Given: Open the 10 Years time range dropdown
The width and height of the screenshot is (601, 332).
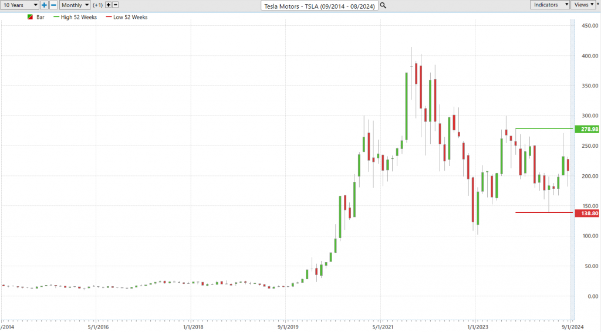Looking at the screenshot, I should 19,5.
